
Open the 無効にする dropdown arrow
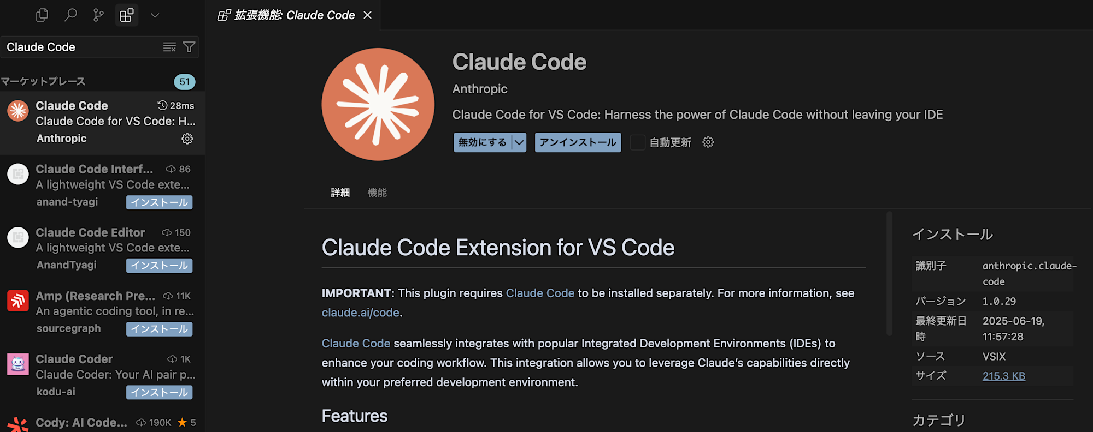pos(519,142)
